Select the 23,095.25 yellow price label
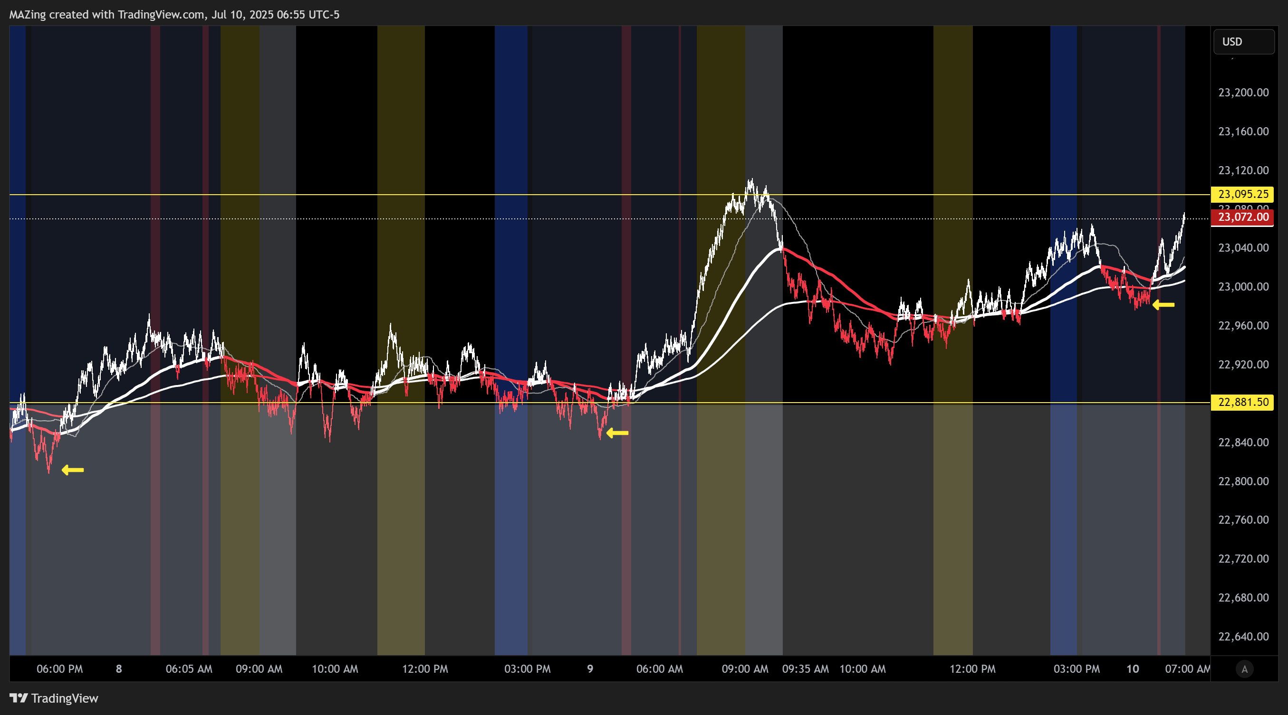 (x=1242, y=194)
